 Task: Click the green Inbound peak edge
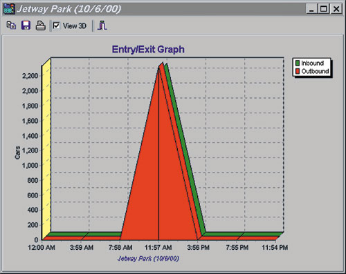185,147
